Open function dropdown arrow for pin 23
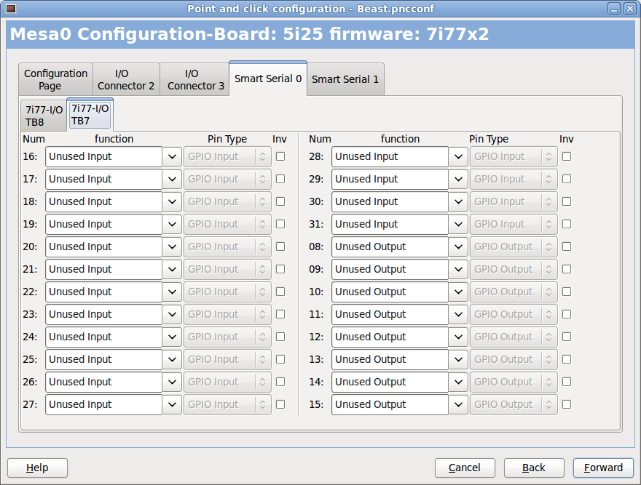 tap(172, 314)
